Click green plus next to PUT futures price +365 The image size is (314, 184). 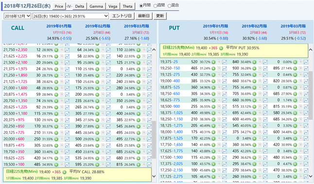[x=221, y=48]
